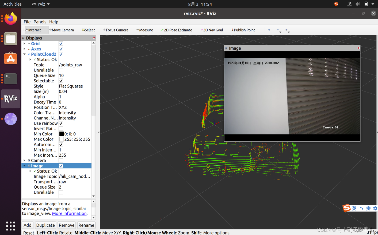This screenshot has width=378, height=235.
Task: Select the 2D Nav Goal tool
Action: pyautogui.click(x=212, y=30)
